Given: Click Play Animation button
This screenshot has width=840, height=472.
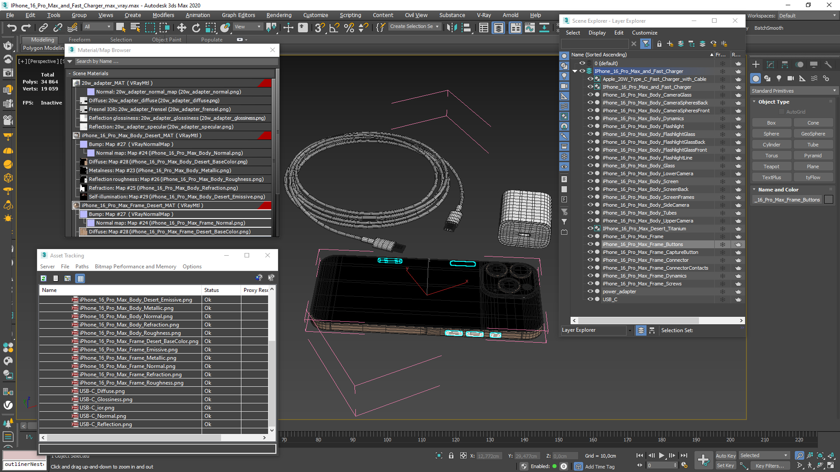Looking at the screenshot, I should click(x=661, y=455).
